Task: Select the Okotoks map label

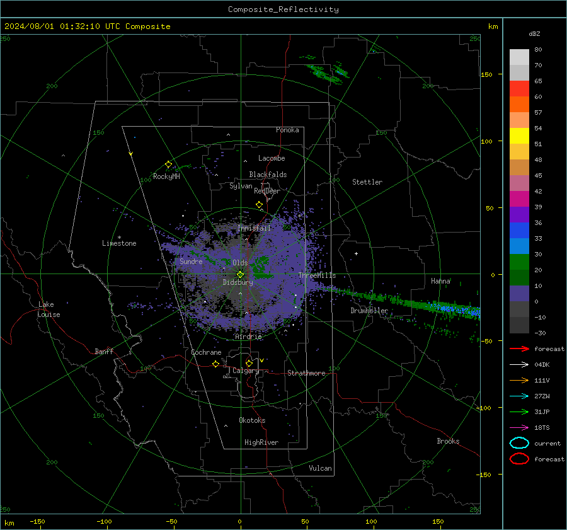Action: 252,420
